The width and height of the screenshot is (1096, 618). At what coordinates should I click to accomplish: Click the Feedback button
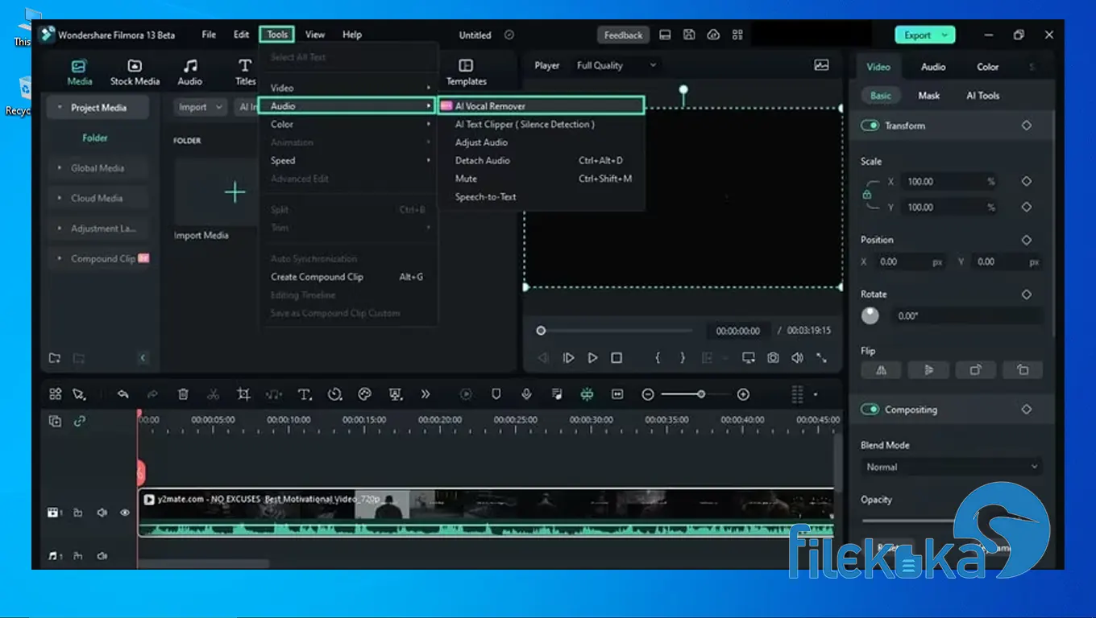click(x=623, y=35)
